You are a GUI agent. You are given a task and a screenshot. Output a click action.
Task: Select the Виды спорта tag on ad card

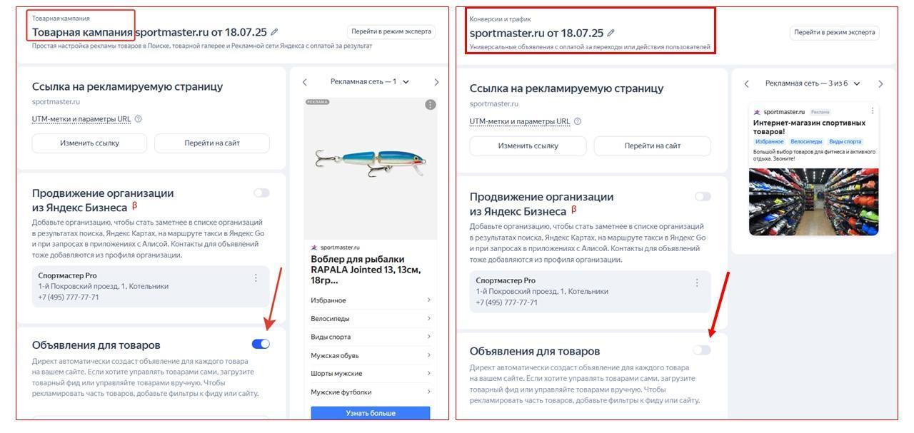point(845,142)
